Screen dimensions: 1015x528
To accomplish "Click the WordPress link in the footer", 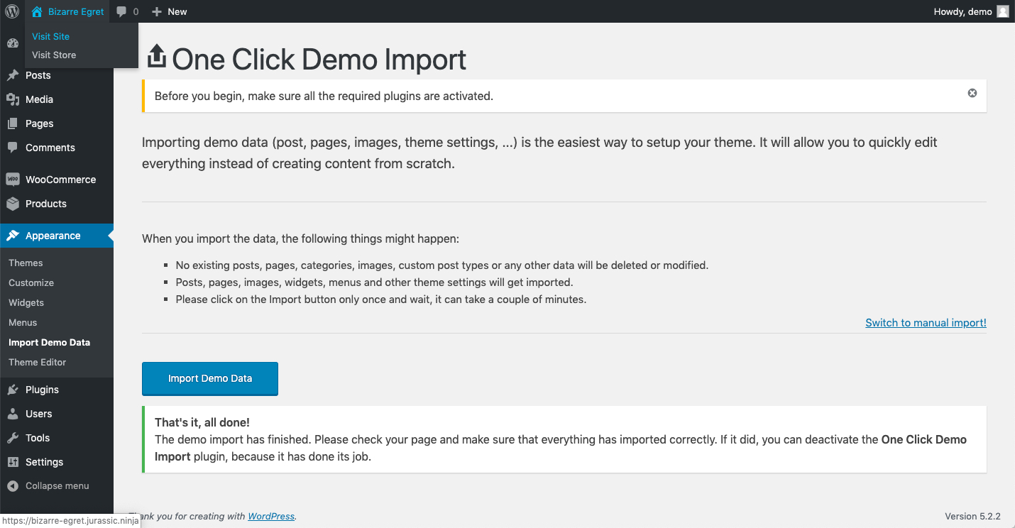I will tap(270, 516).
